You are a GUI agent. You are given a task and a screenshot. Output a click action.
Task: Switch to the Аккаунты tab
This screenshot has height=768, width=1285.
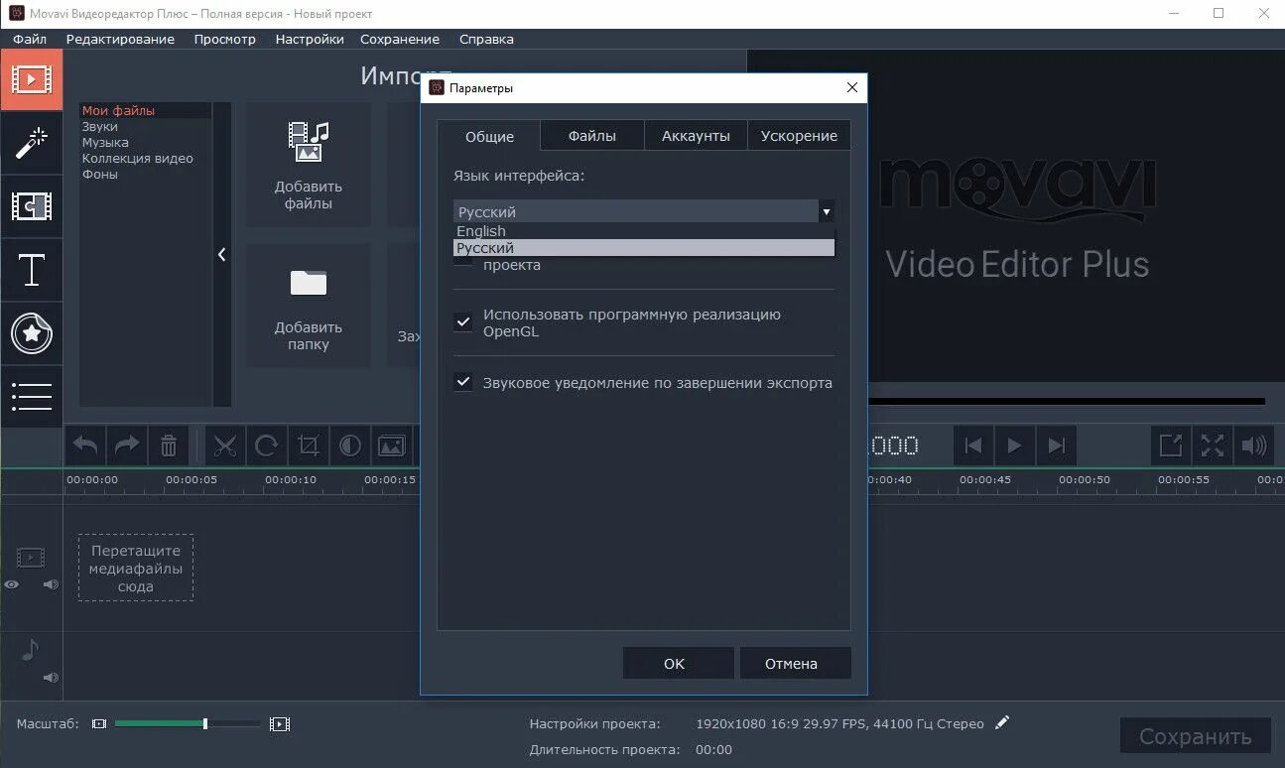click(x=696, y=136)
